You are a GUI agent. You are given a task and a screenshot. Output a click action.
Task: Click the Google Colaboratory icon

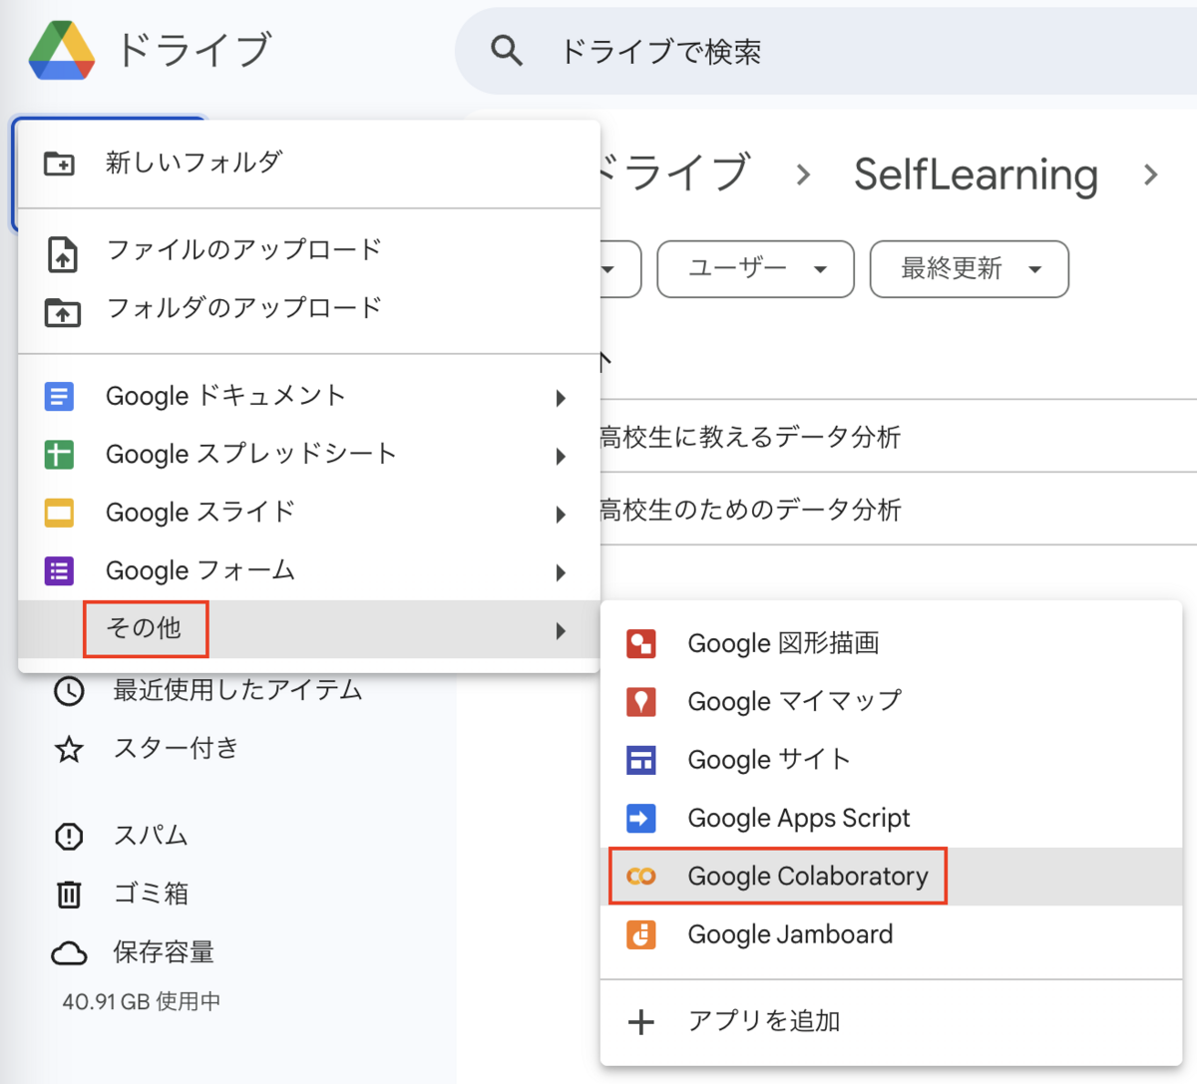coord(640,877)
